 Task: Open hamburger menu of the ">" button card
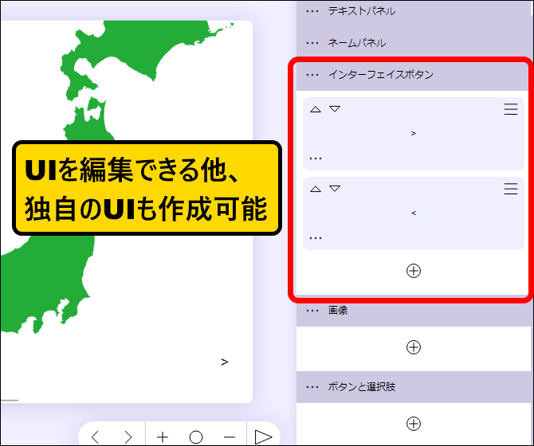[x=511, y=110]
